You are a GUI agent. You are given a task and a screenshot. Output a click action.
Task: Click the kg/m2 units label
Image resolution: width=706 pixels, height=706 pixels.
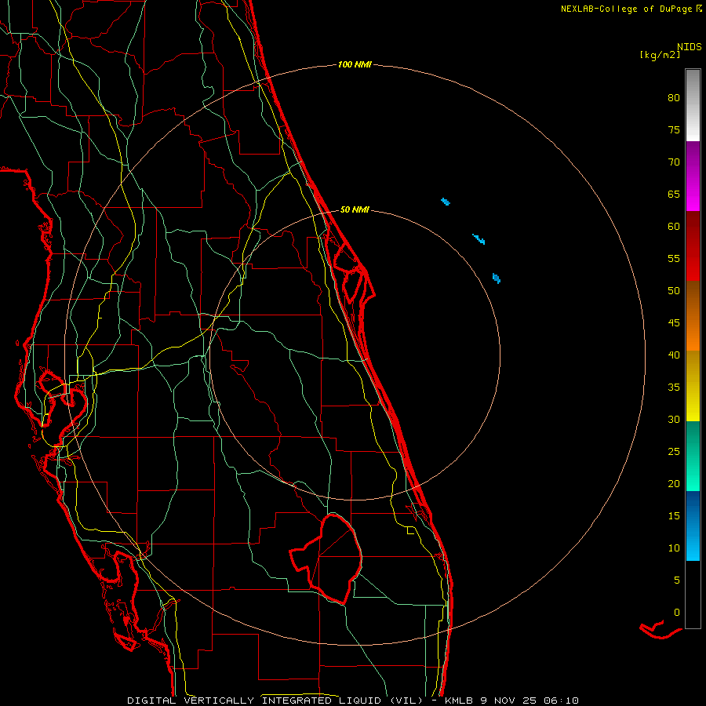tap(660, 55)
